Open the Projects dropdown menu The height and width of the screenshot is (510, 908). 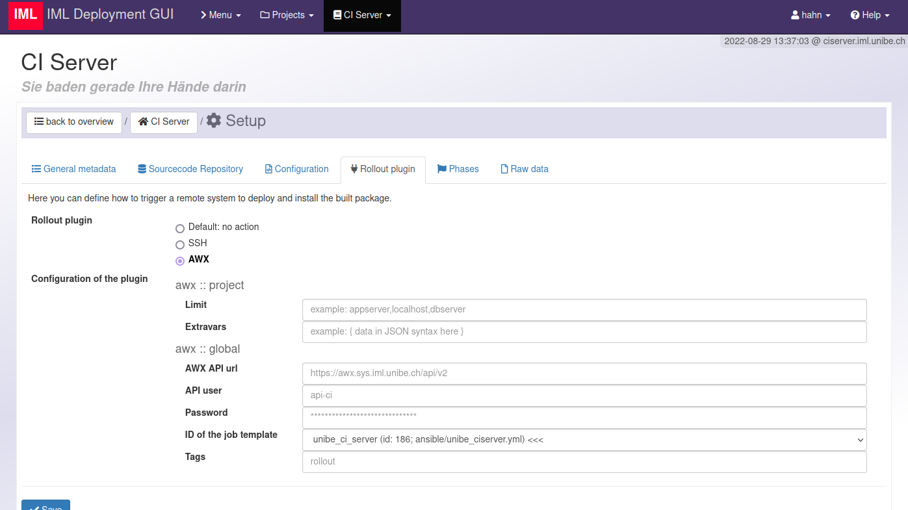click(287, 15)
